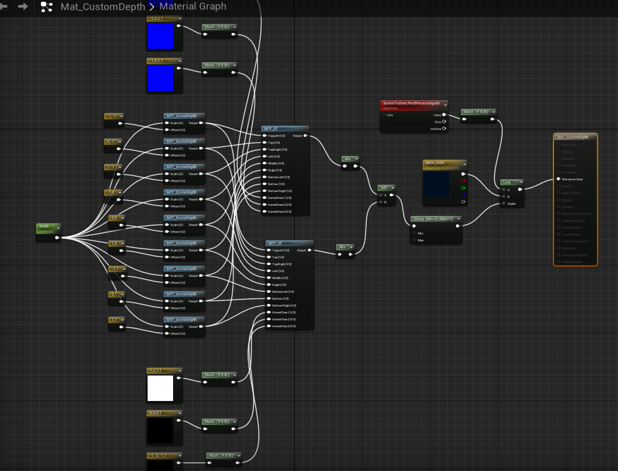The height and width of the screenshot is (471, 618).
Task: Expand the Clamp node chevron
Action: tap(458, 219)
